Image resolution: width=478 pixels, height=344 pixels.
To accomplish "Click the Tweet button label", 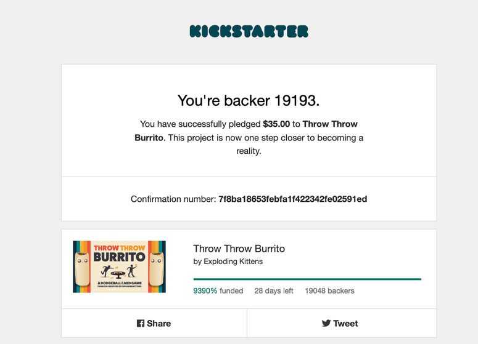I will 345,323.
